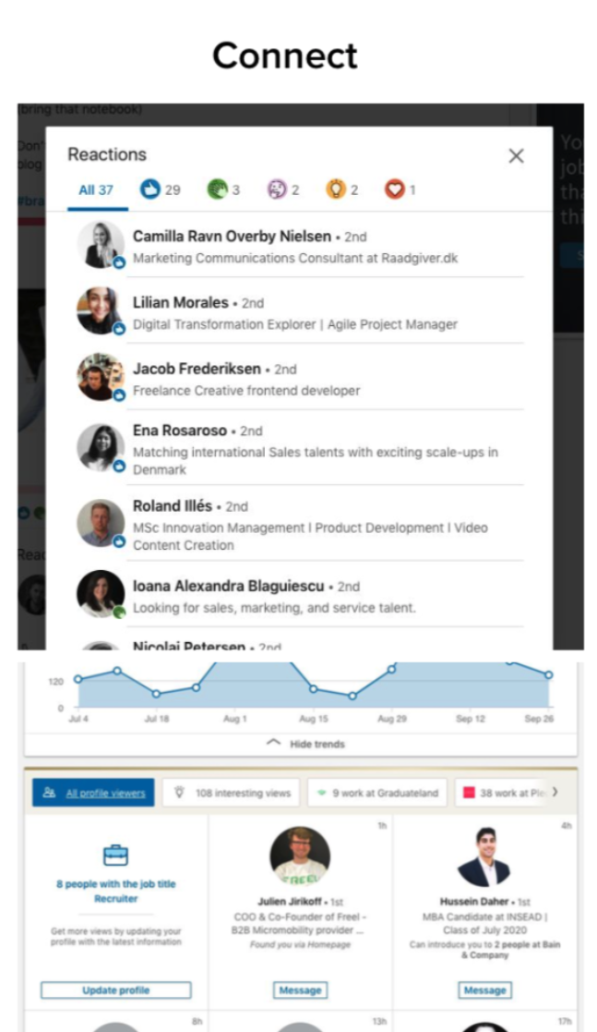
Task: Collapse the chart with Hide trends
Action: [x=306, y=744]
